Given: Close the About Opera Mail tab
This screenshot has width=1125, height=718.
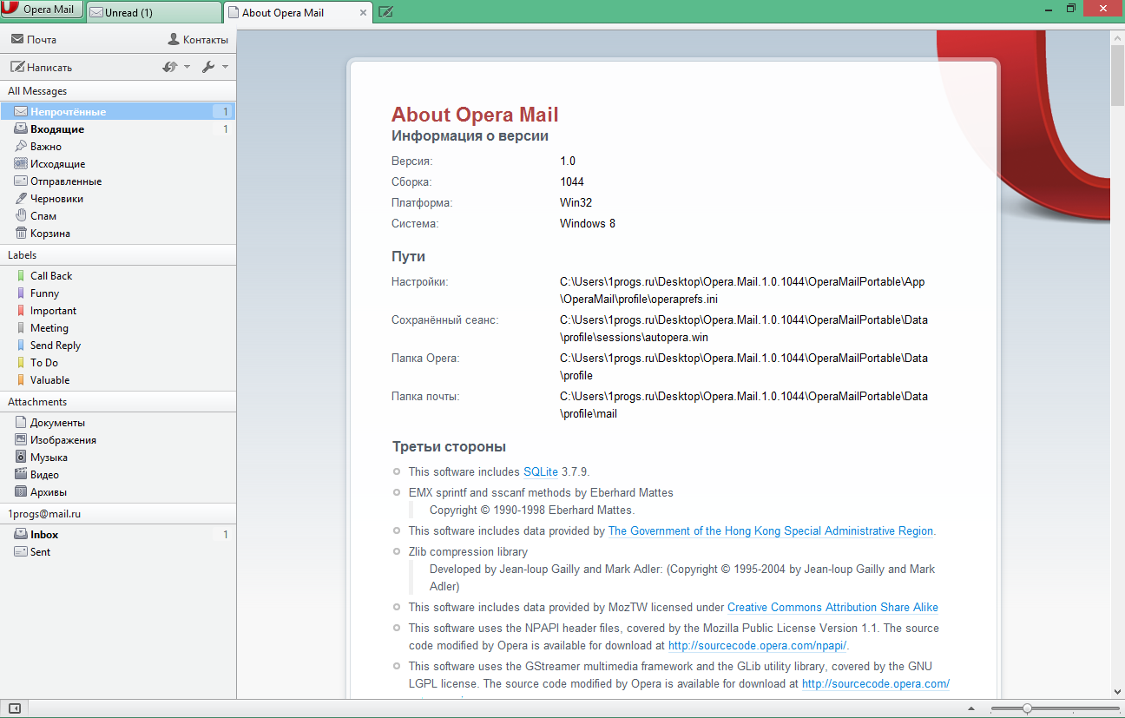Looking at the screenshot, I should point(362,12).
